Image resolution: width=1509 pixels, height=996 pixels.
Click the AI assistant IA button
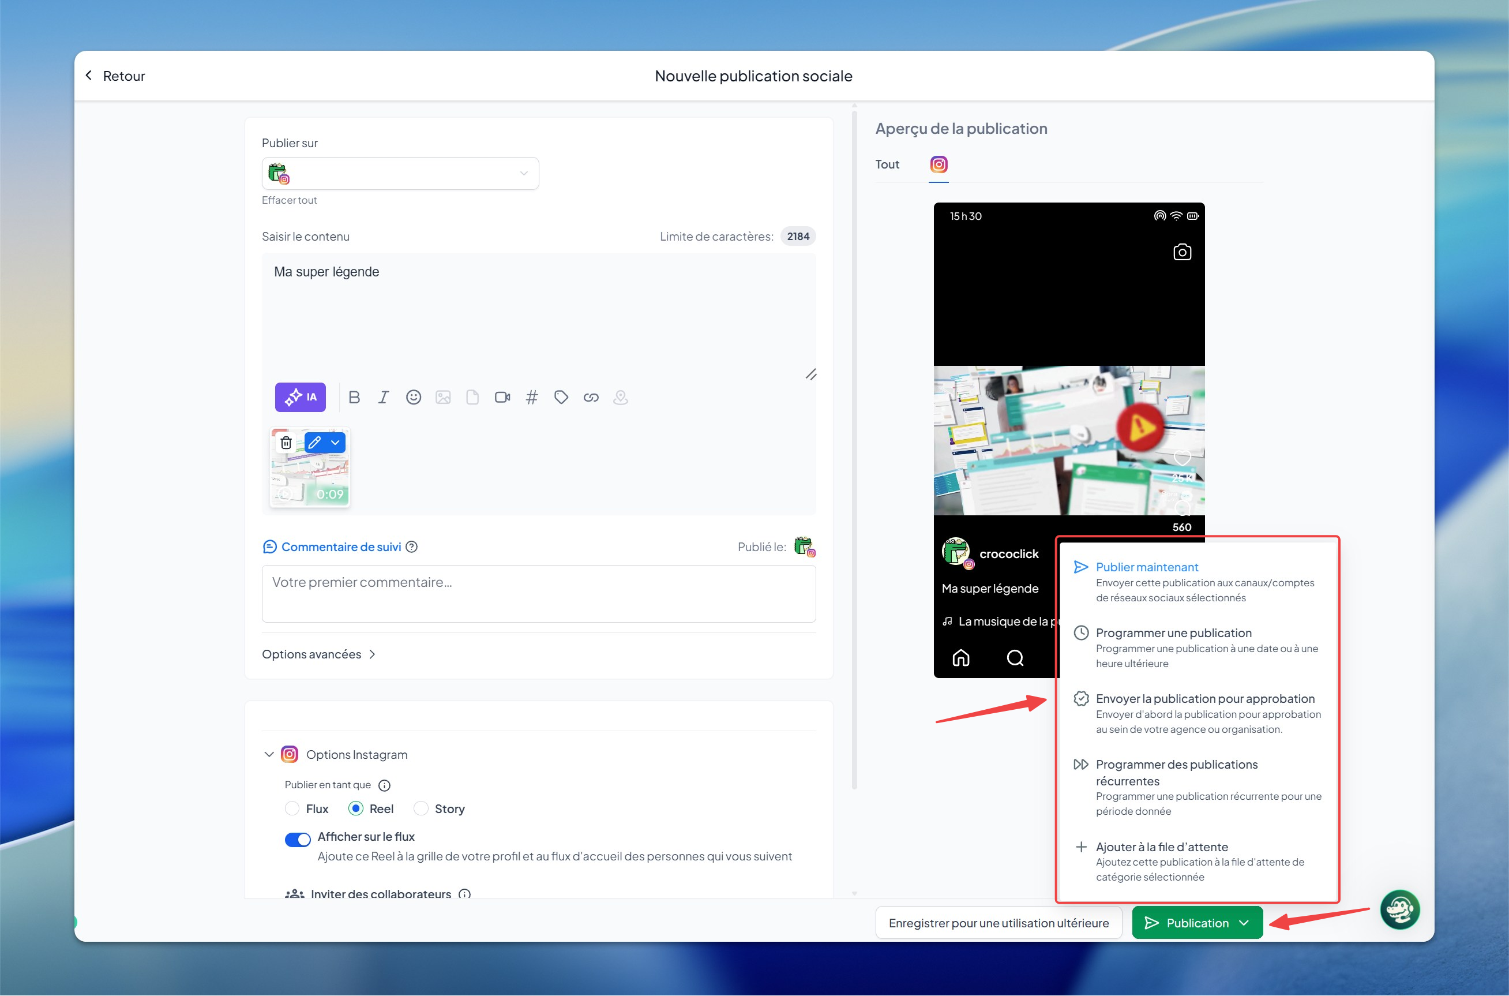(301, 397)
